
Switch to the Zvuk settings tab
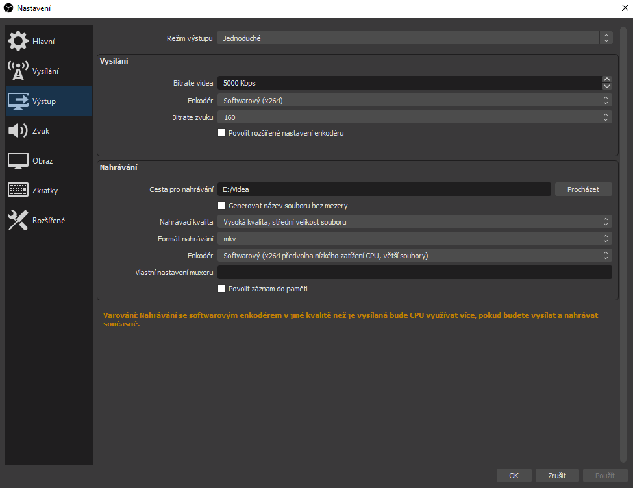coord(41,131)
